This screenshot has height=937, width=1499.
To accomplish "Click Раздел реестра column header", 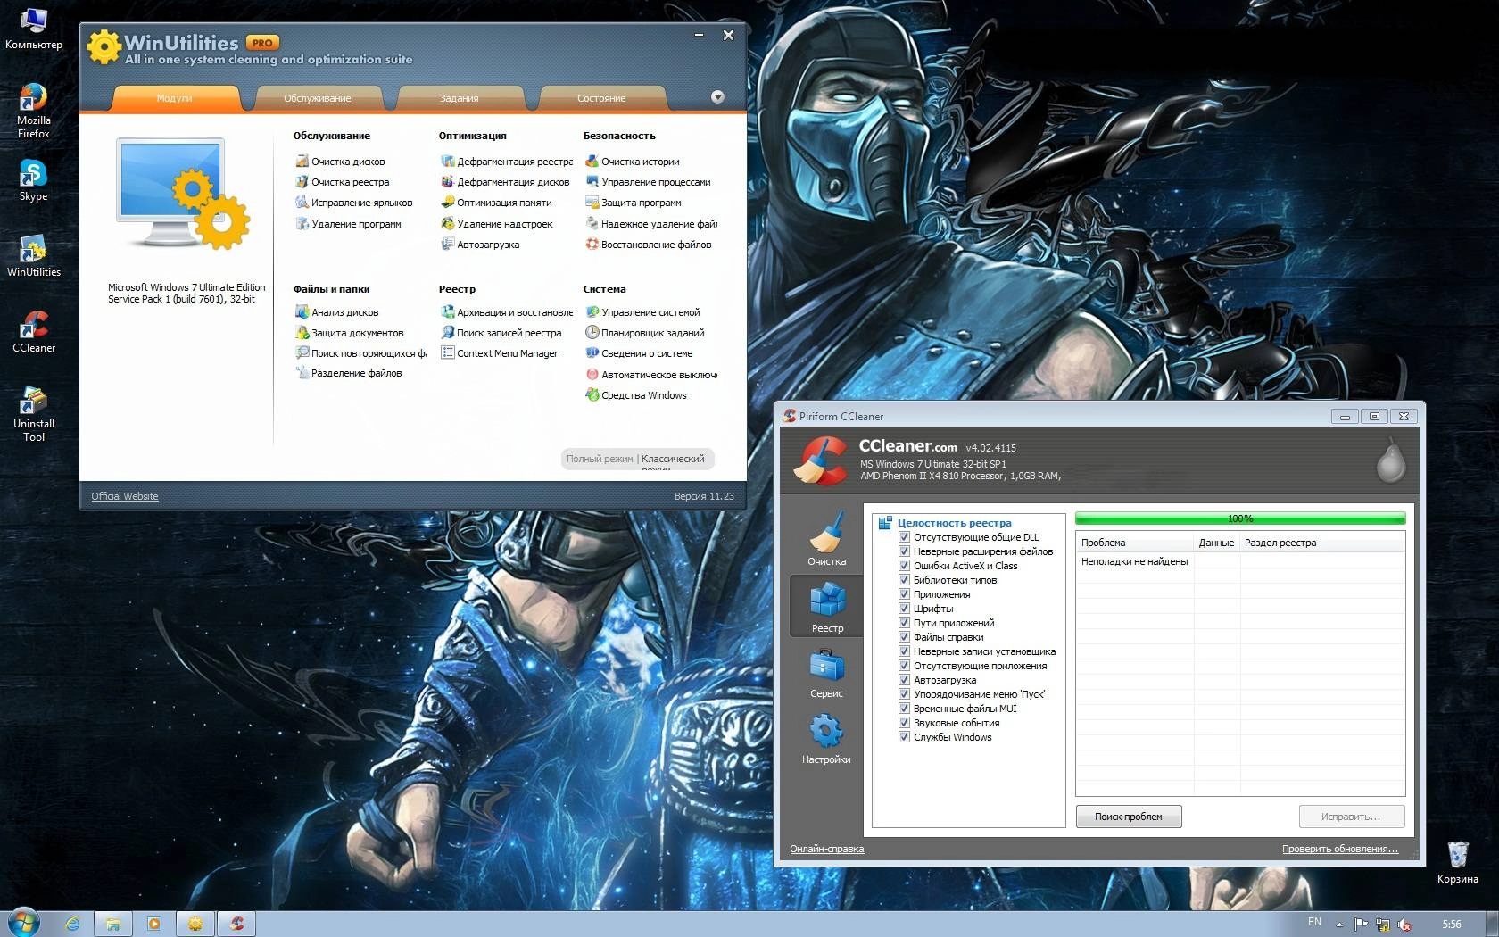I will point(1322,543).
